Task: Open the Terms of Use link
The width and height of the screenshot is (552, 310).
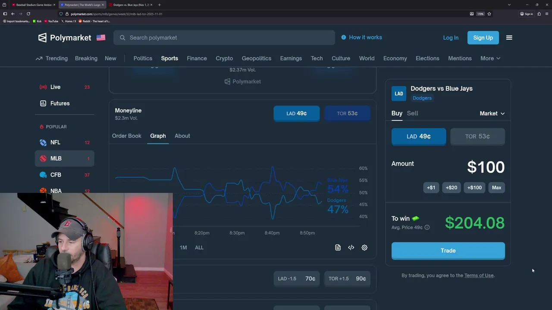Action: 479,275
